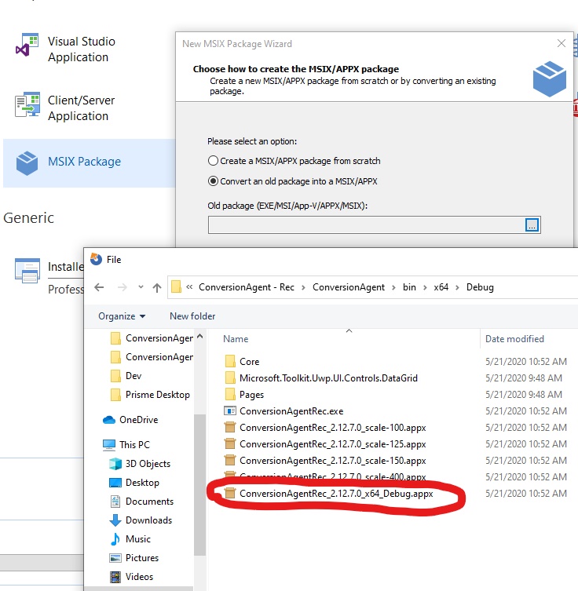This screenshot has height=591, width=578.
Task: Open the Organize dropdown menu
Action: 122,316
